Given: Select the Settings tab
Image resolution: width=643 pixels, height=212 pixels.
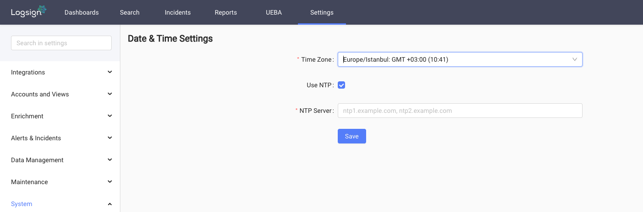Looking at the screenshot, I should coord(322,12).
